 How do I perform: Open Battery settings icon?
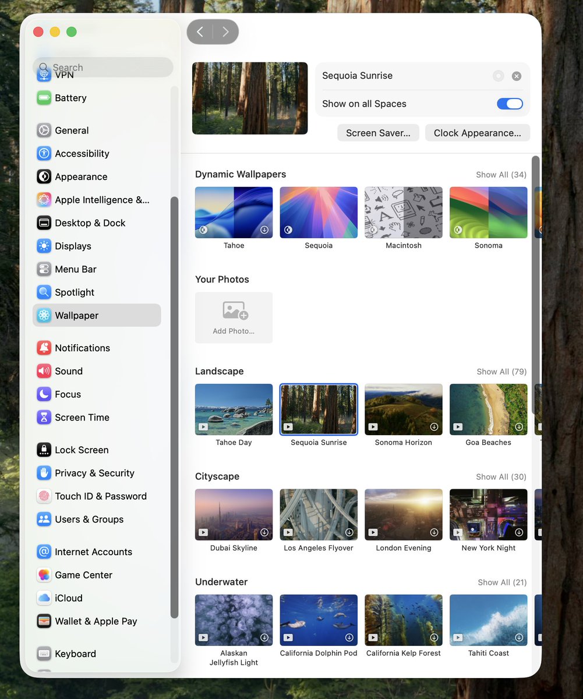click(44, 98)
